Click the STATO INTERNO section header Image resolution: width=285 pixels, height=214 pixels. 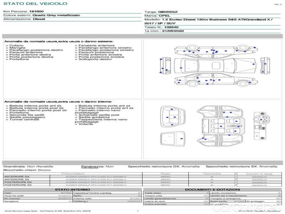(x=72, y=189)
